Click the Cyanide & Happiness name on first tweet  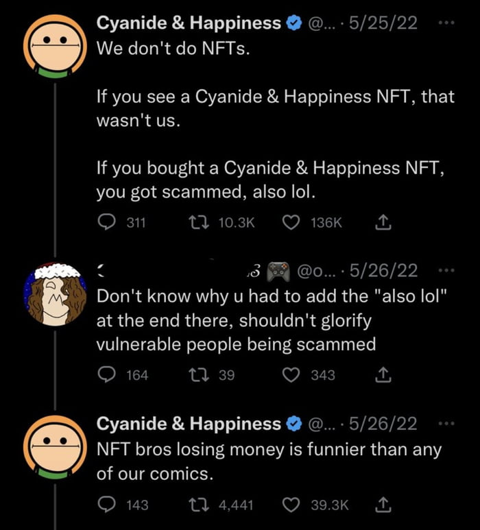click(x=189, y=23)
